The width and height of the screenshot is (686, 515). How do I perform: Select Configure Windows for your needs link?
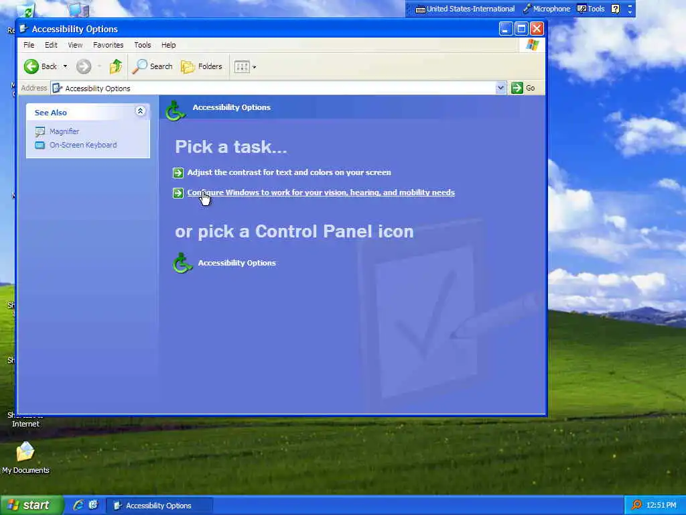point(321,192)
